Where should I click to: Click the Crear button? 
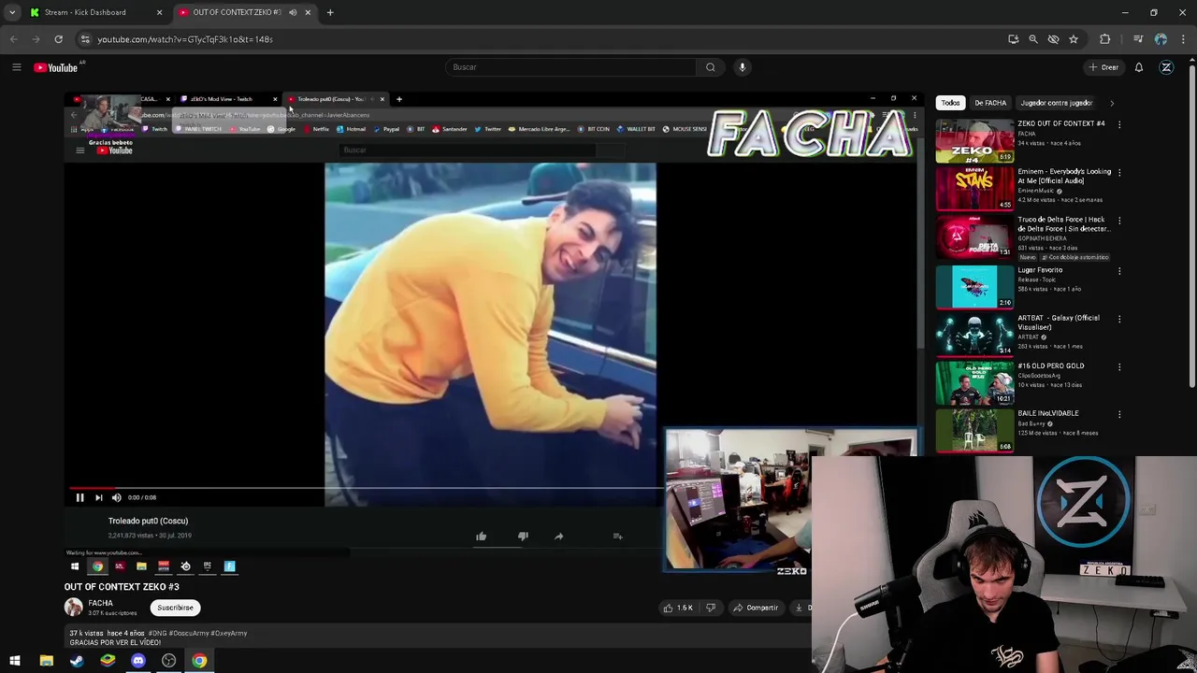point(1104,67)
